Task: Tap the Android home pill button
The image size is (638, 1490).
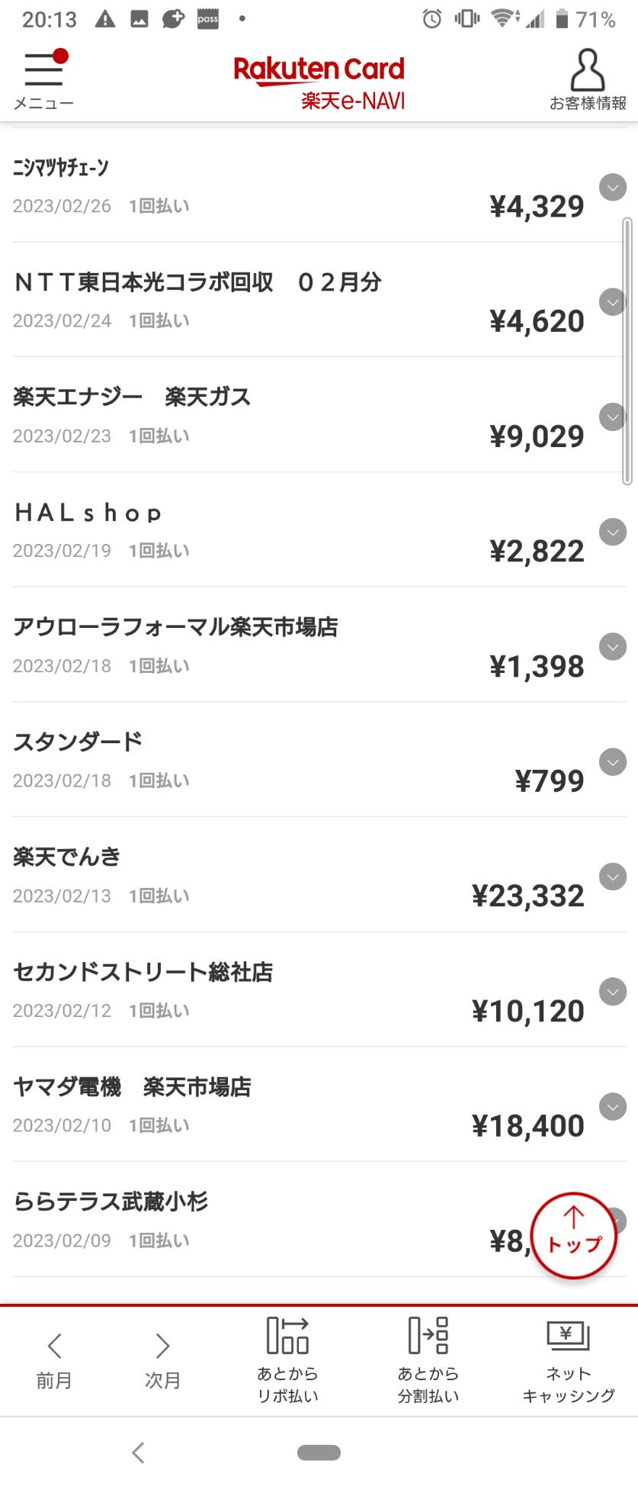Action: pyautogui.click(x=319, y=1452)
